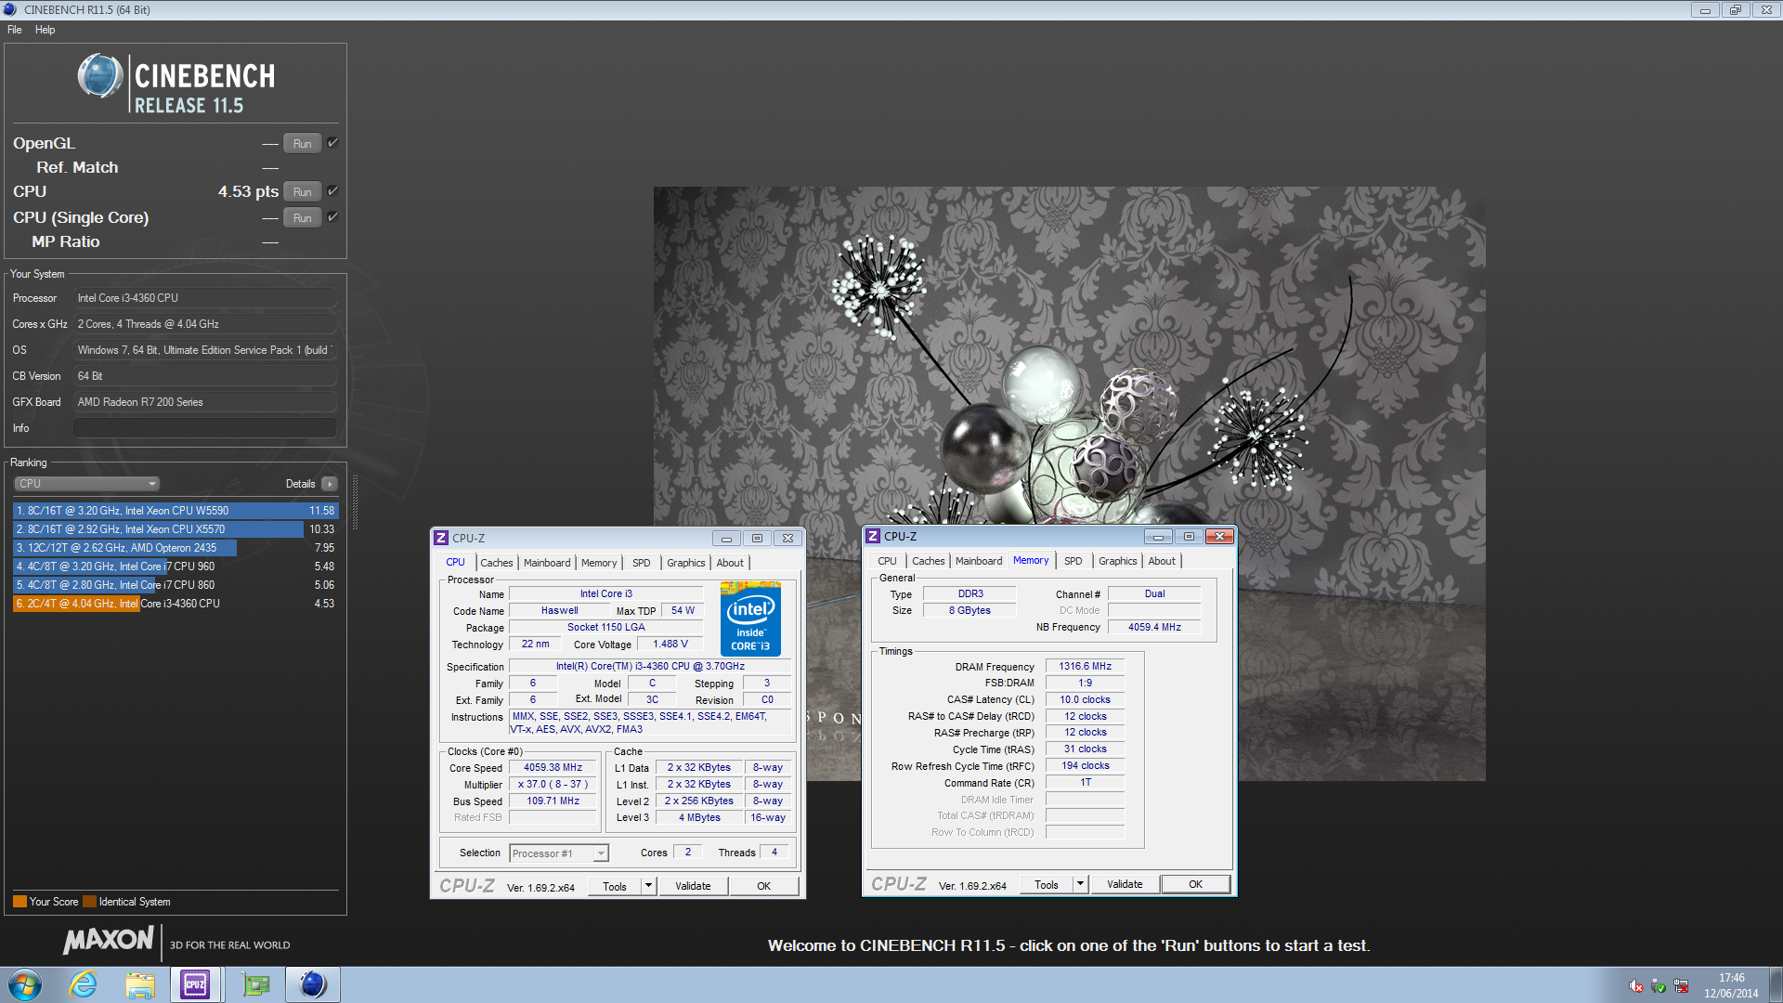Click the safely remove hardware tray icon
Screen dimensions: 1783x1003
pyautogui.click(x=1659, y=986)
